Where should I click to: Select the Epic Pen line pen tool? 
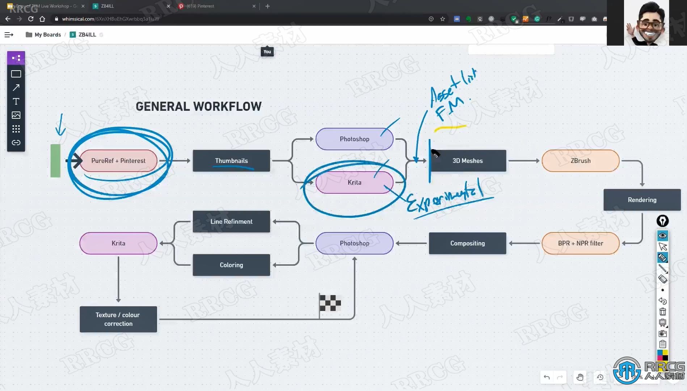tap(662, 269)
